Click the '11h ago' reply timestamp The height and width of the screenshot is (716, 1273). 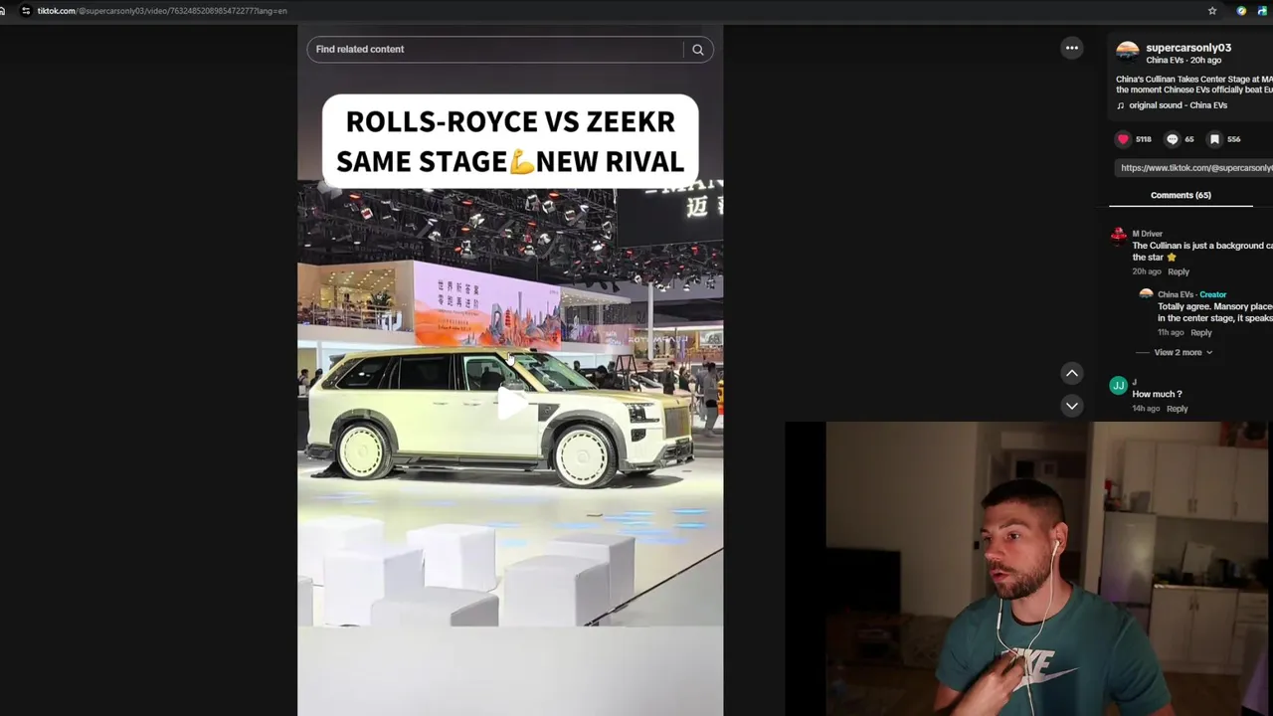(1171, 332)
